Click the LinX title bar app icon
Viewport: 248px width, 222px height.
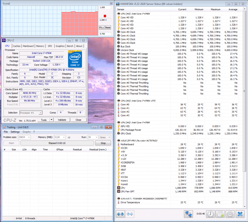coord(4,127)
